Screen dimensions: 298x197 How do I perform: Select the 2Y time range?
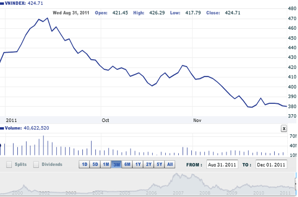[148, 165]
